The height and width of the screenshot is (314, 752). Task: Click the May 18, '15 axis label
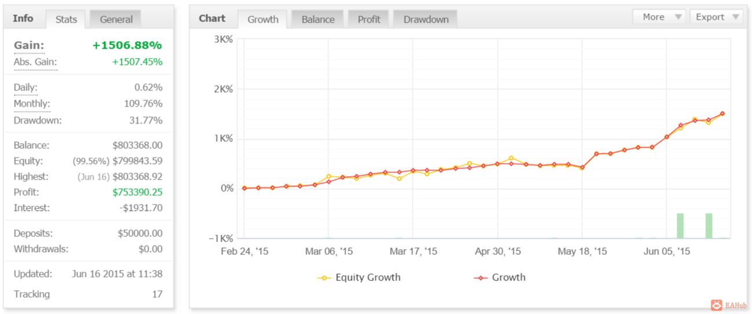point(582,251)
